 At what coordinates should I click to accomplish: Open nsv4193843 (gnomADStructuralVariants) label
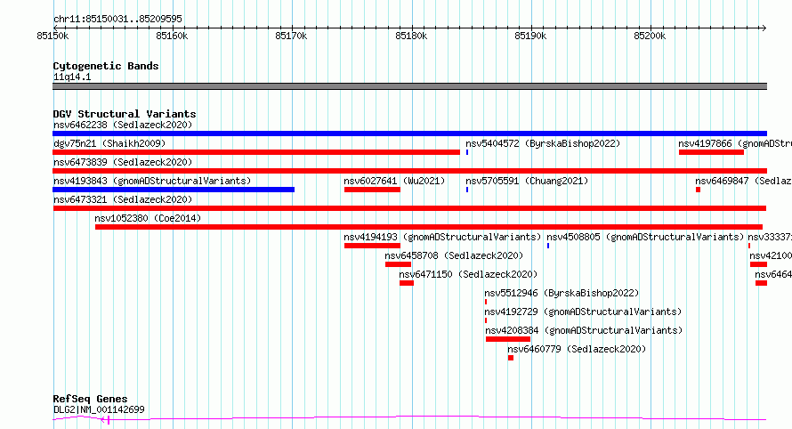coord(152,181)
